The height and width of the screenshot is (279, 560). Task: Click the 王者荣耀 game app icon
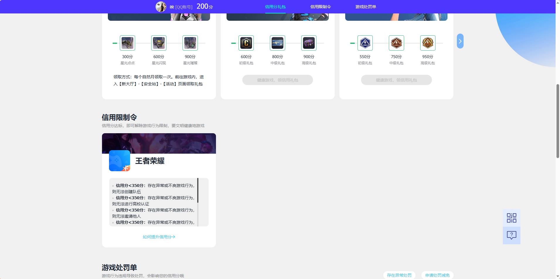pyautogui.click(x=120, y=161)
